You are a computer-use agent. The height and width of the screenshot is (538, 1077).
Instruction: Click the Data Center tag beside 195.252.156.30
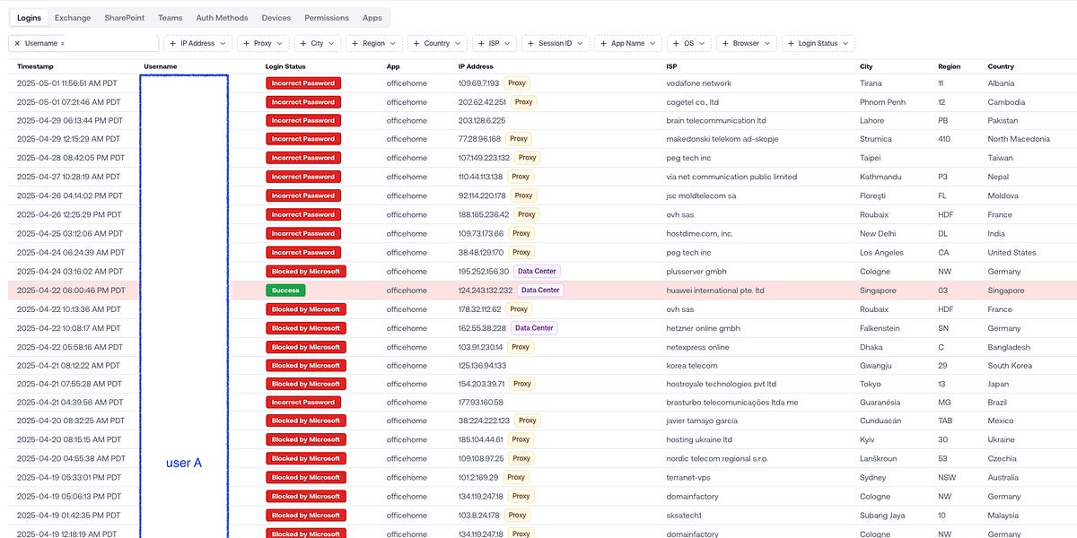(538, 272)
